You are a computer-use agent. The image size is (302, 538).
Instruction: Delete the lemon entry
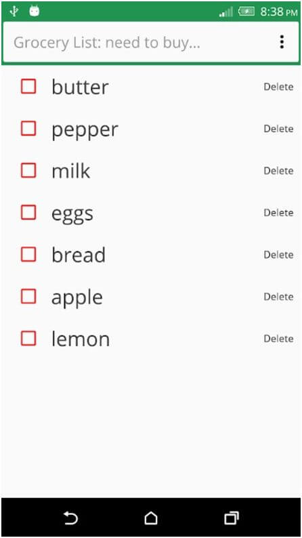point(278,339)
